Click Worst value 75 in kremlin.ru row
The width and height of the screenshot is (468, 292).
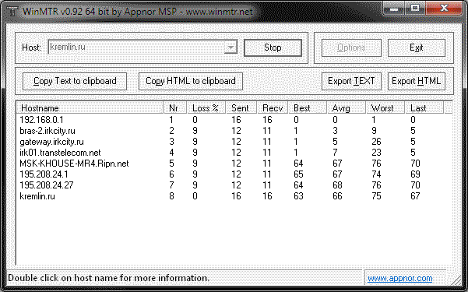coord(376,196)
